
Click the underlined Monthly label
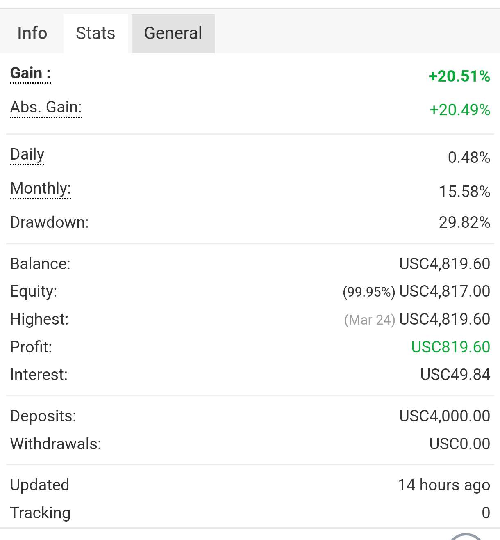(x=41, y=189)
